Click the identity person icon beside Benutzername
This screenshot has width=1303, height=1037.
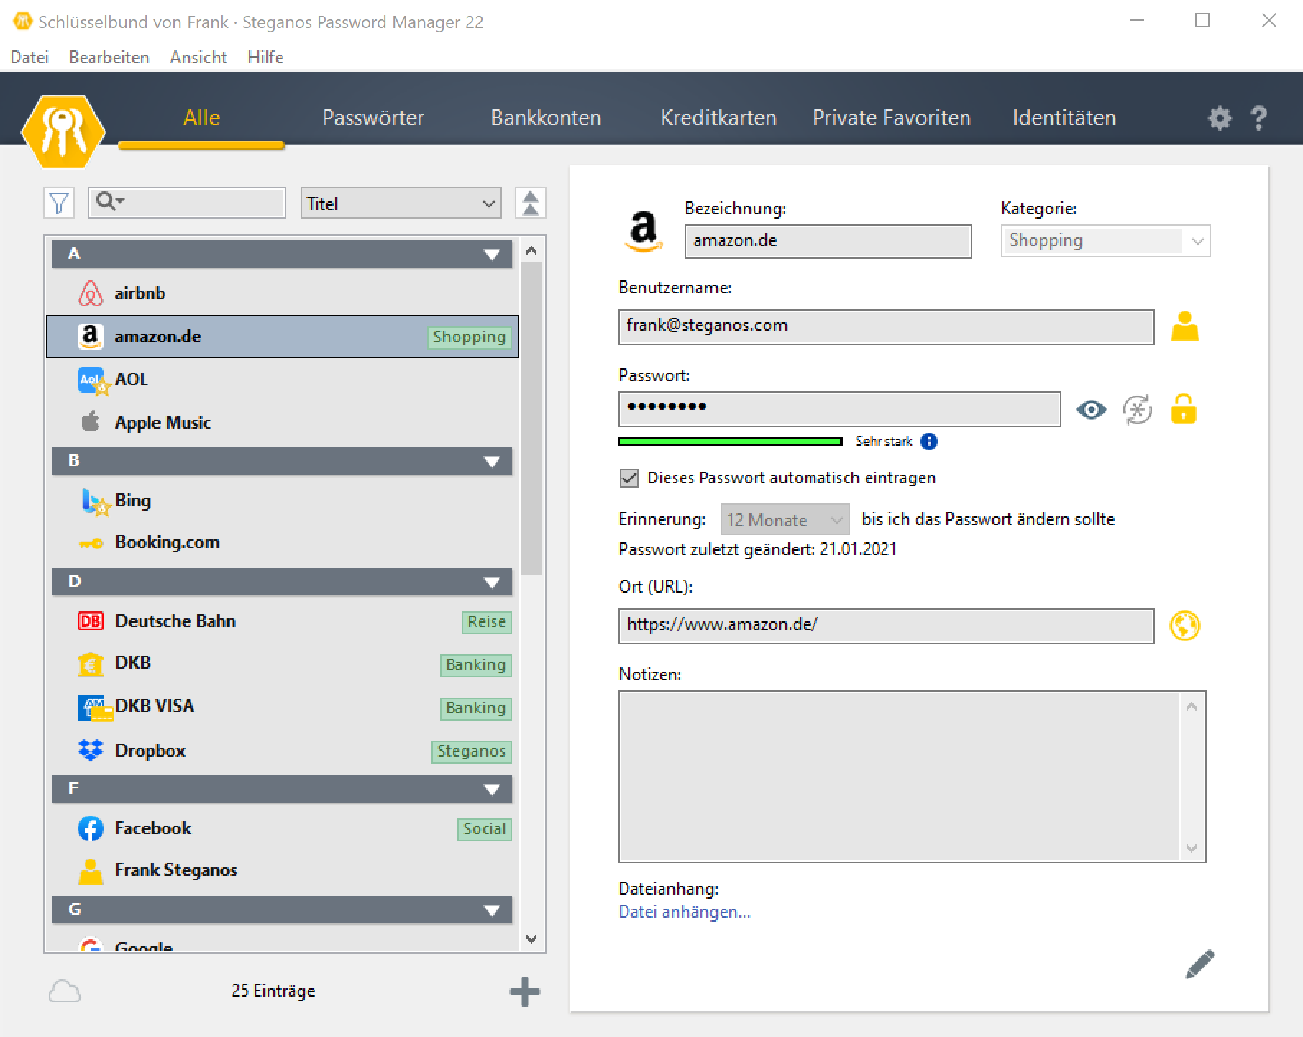(x=1184, y=326)
